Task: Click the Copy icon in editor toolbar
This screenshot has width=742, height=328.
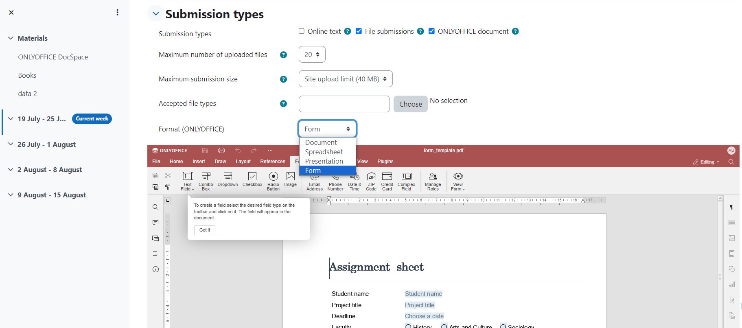Action: 155,175
